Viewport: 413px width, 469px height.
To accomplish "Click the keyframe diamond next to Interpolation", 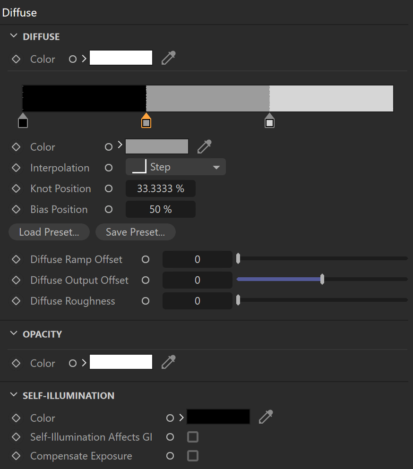I will (16, 168).
